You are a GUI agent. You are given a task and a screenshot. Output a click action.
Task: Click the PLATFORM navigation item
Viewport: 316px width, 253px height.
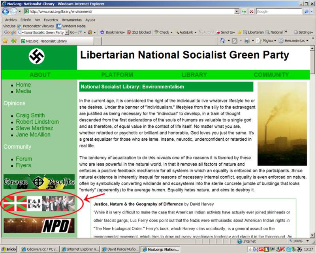coord(117,75)
